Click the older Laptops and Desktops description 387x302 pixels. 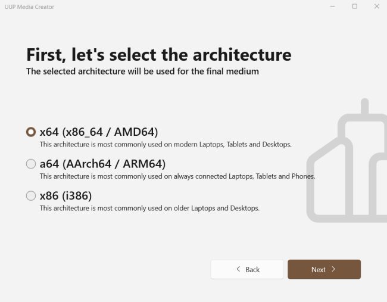tap(149, 208)
